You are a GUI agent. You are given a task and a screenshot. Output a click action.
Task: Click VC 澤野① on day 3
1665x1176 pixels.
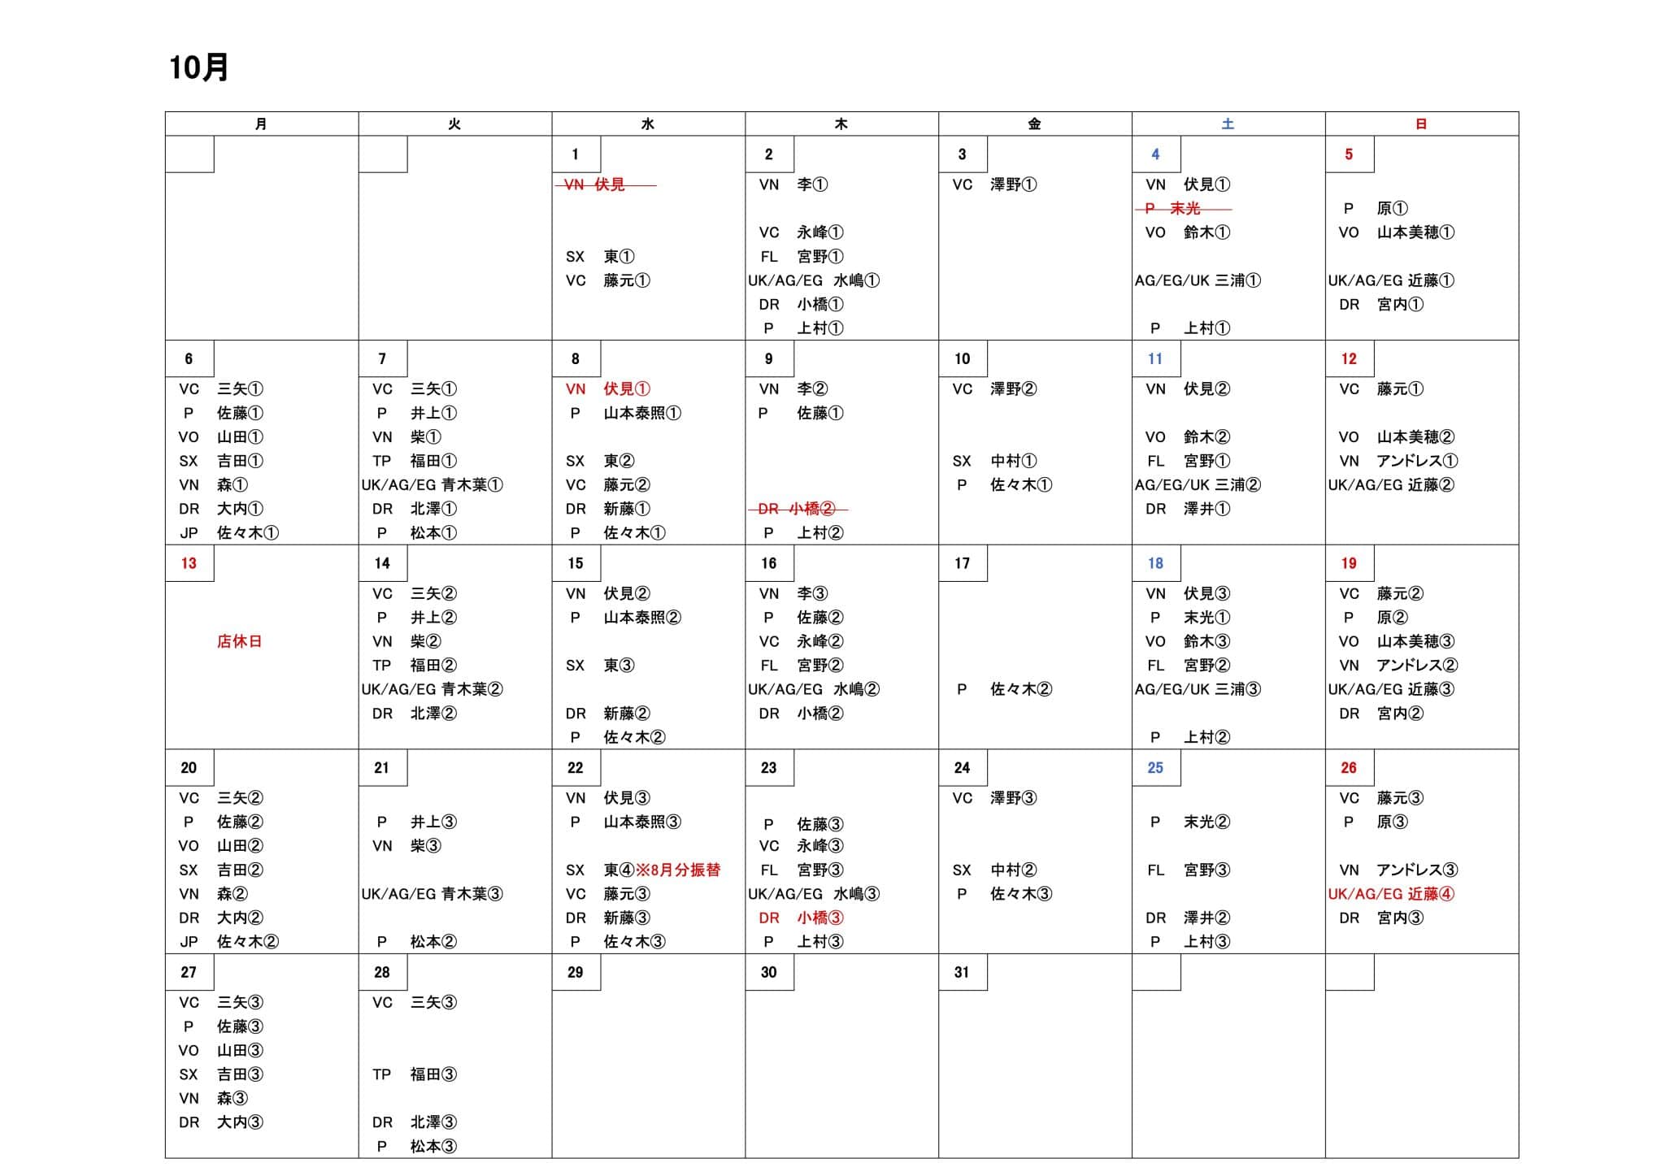[995, 185]
